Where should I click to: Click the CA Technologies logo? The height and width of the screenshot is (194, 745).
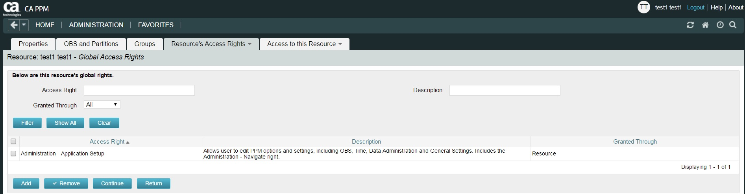click(x=11, y=8)
